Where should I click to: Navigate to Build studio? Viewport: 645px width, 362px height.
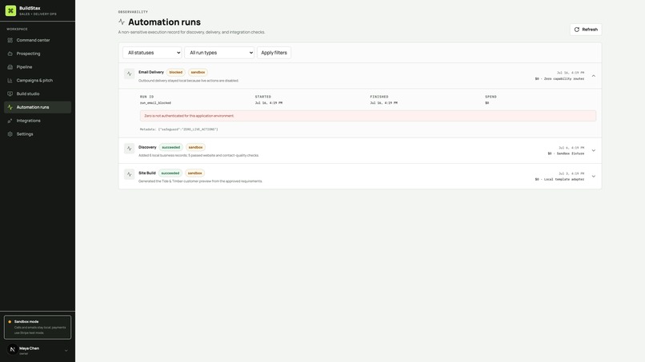tap(38, 93)
